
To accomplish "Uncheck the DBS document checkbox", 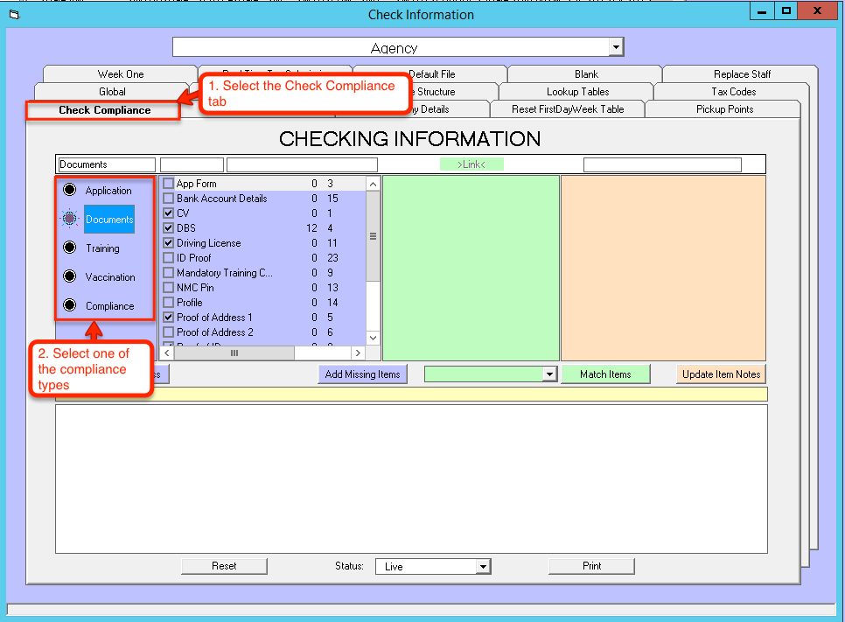I will 169,228.
